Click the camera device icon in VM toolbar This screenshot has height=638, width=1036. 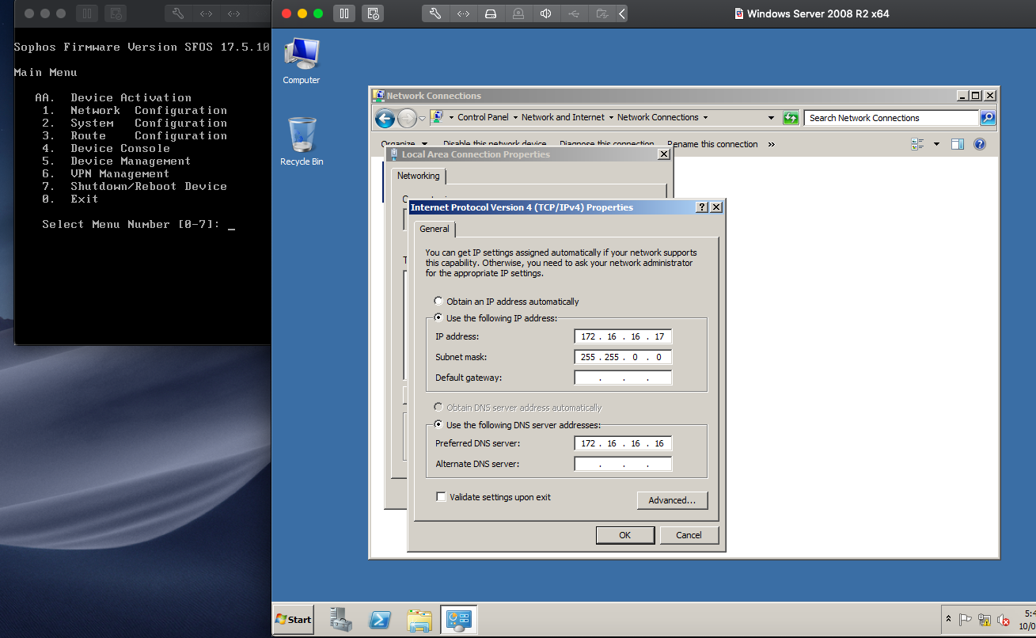518,13
